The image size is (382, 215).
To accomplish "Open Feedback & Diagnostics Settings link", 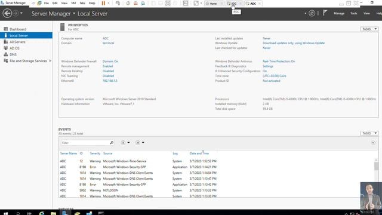I will tap(268, 66).
